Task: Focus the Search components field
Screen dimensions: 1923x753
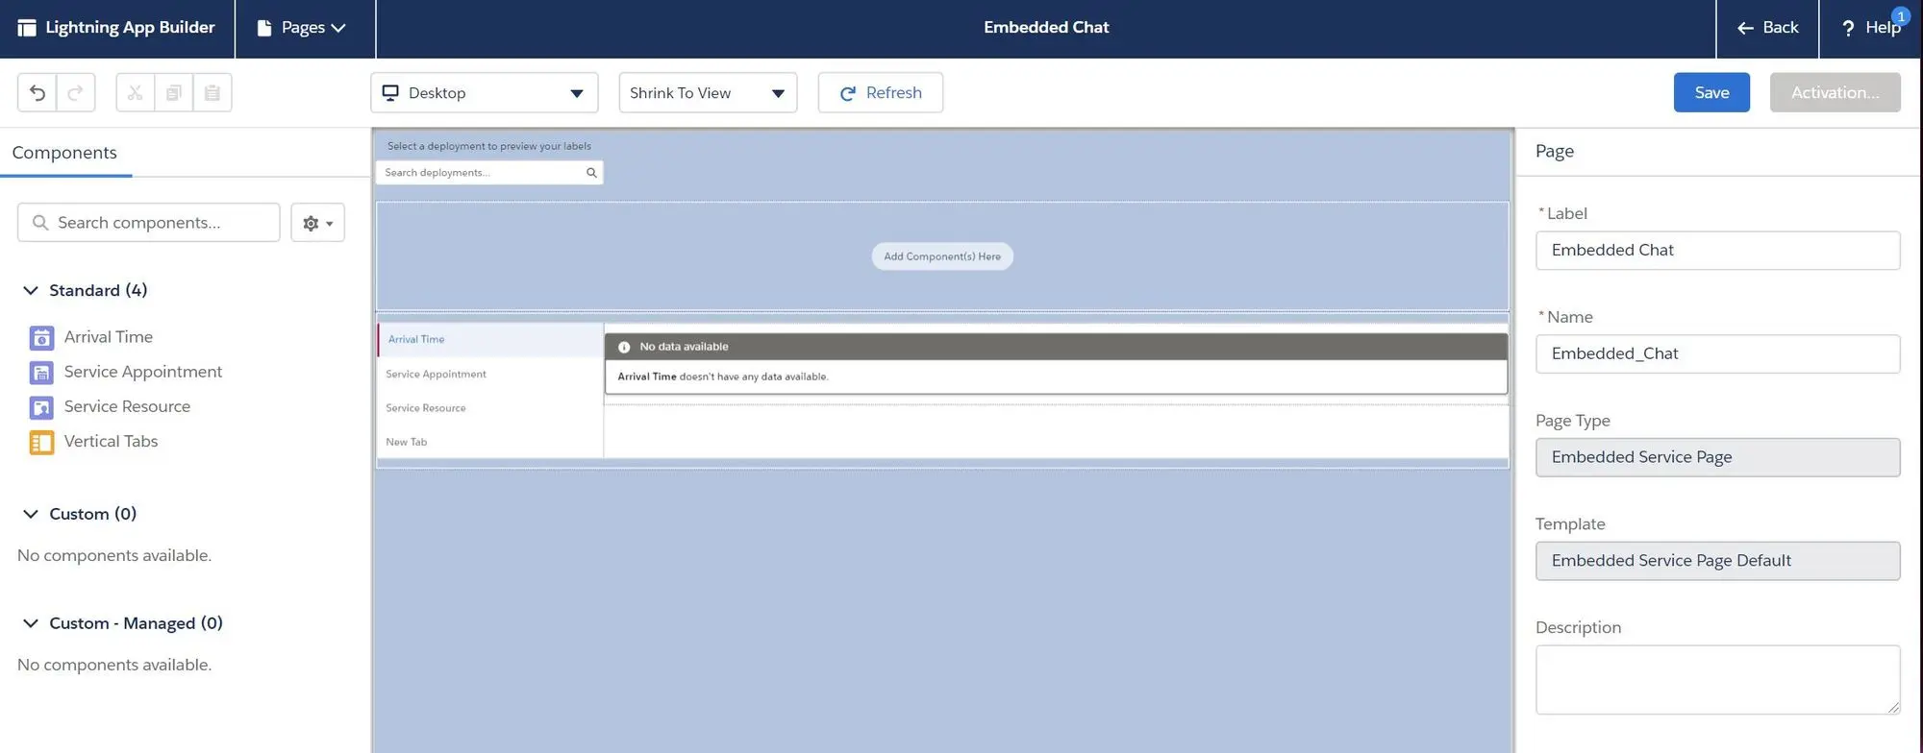Action: (x=149, y=223)
